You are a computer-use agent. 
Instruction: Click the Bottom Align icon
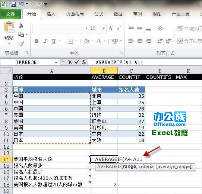pos(148,29)
